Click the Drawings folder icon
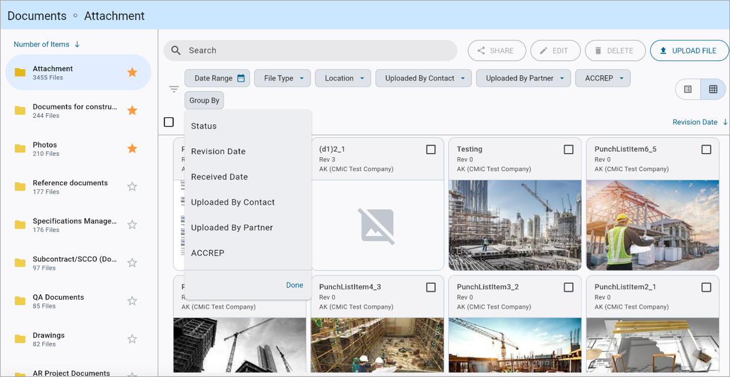This screenshot has height=377, width=730. pyautogui.click(x=20, y=339)
